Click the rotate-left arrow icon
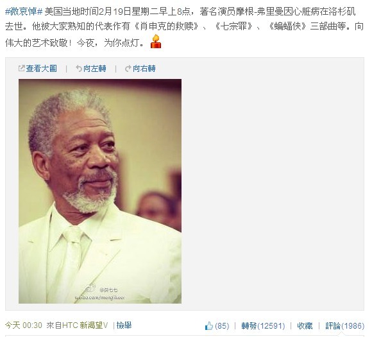This screenshot has width=372, height=337. point(79,69)
